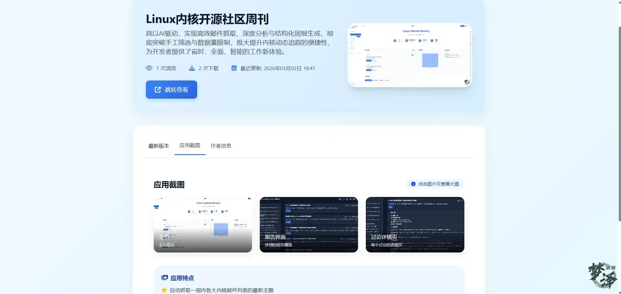Click the 应用截图 section heading

coord(169,185)
